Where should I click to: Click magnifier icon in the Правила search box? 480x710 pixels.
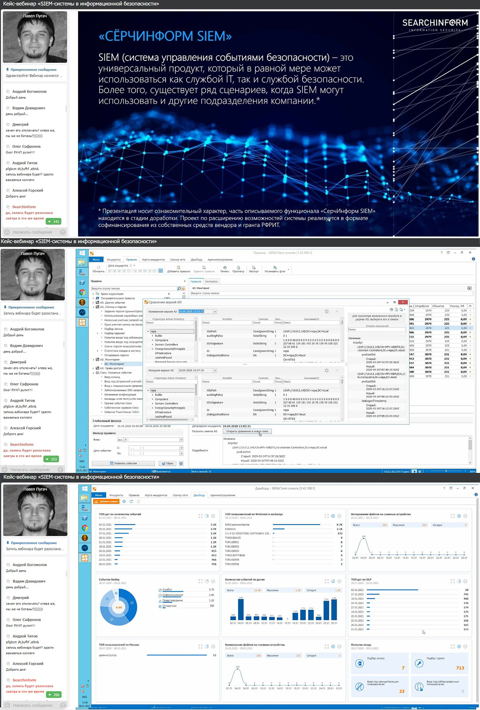coord(179,288)
